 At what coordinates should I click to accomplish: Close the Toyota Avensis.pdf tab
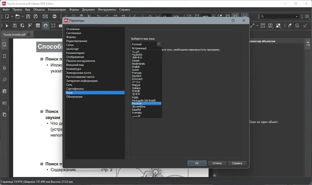28,34
